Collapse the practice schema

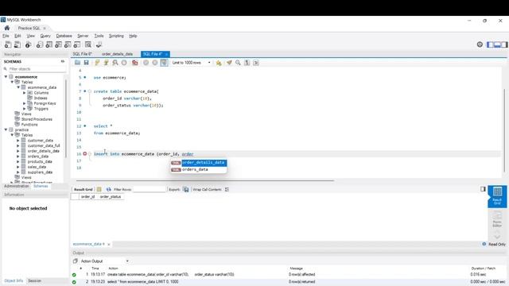point(6,129)
